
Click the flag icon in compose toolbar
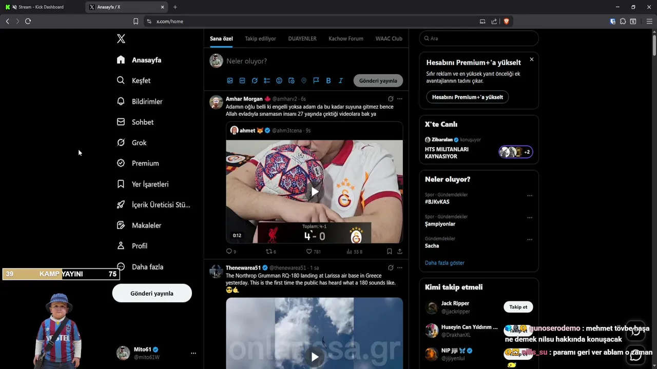point(316,80)
